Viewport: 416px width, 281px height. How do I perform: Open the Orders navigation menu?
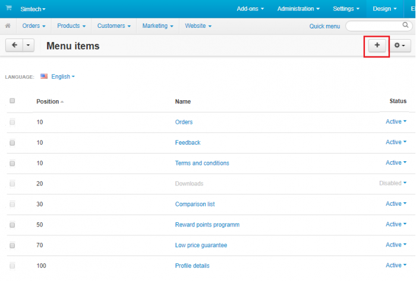click(34, 26)
